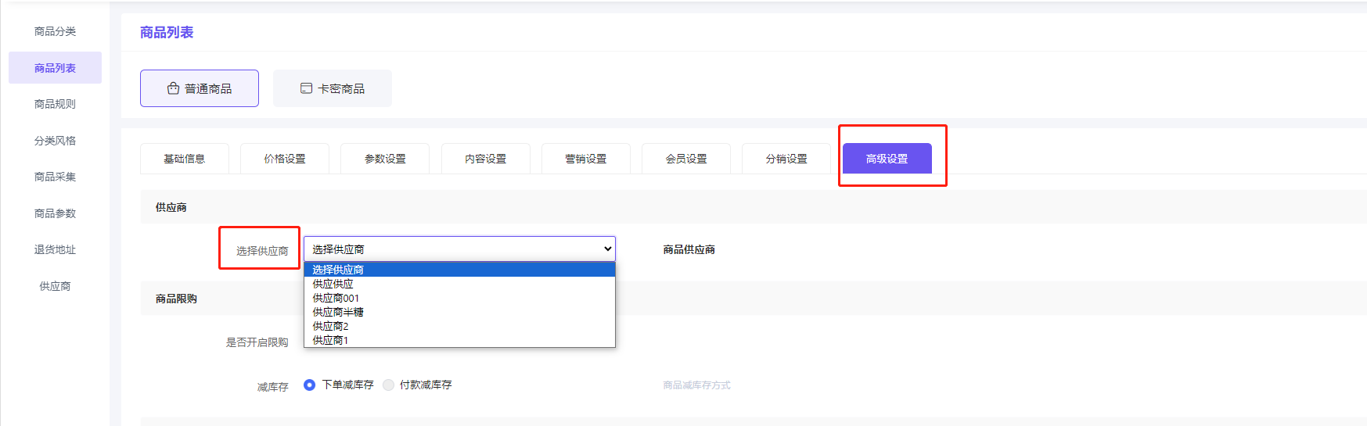
Task: Select 下单减库存 radio button
Action: (310, 385)
